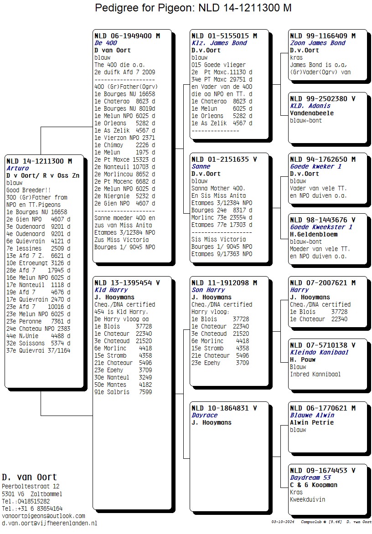
Task: Select the pigeon name Sanne
Action: pyautogui.click(x=201, y=166)
